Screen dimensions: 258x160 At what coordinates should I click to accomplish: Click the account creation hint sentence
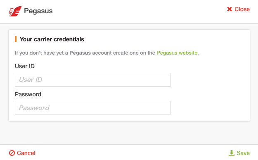click(x=107, y=53)
